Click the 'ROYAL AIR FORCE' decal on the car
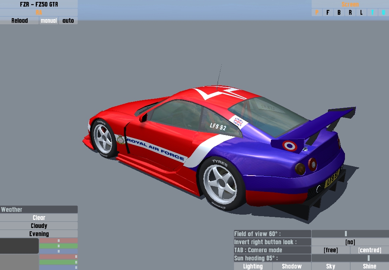389x270 pixels. (x=155, y=149)
